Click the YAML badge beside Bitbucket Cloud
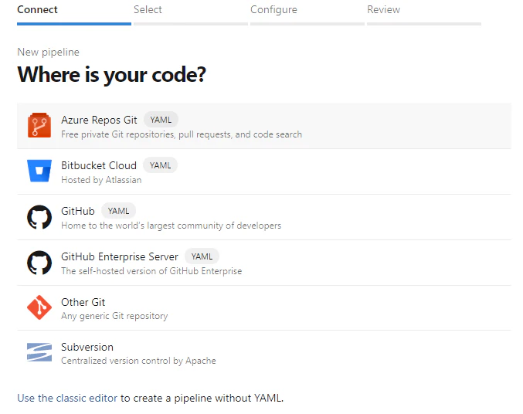Viewport: 523px width, 414px height. [160, 165]
